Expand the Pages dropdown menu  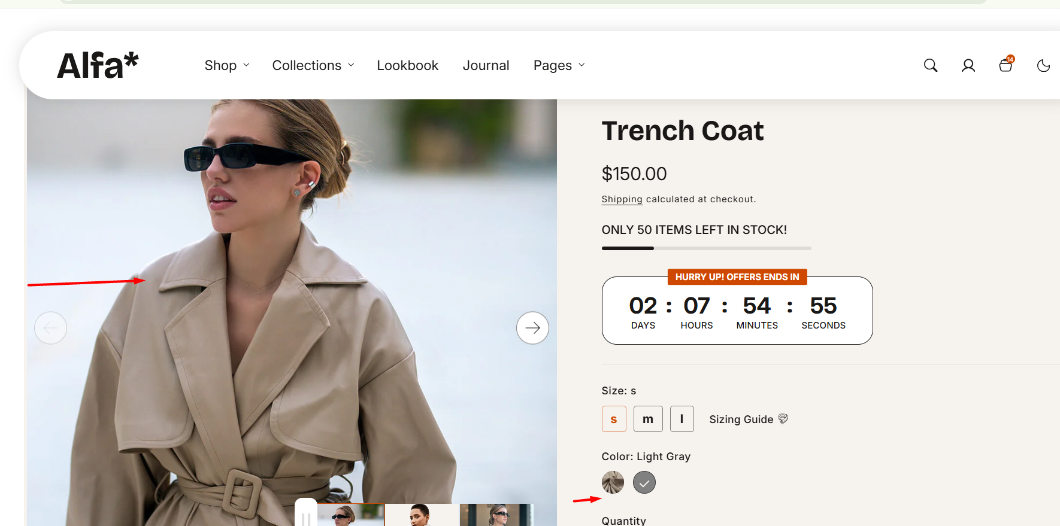(559, 65)
